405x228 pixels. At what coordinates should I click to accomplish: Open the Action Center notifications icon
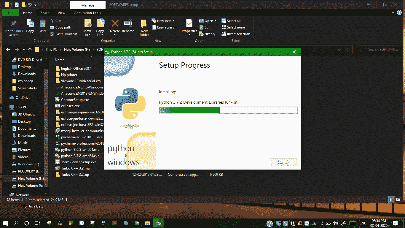(395, 223)
